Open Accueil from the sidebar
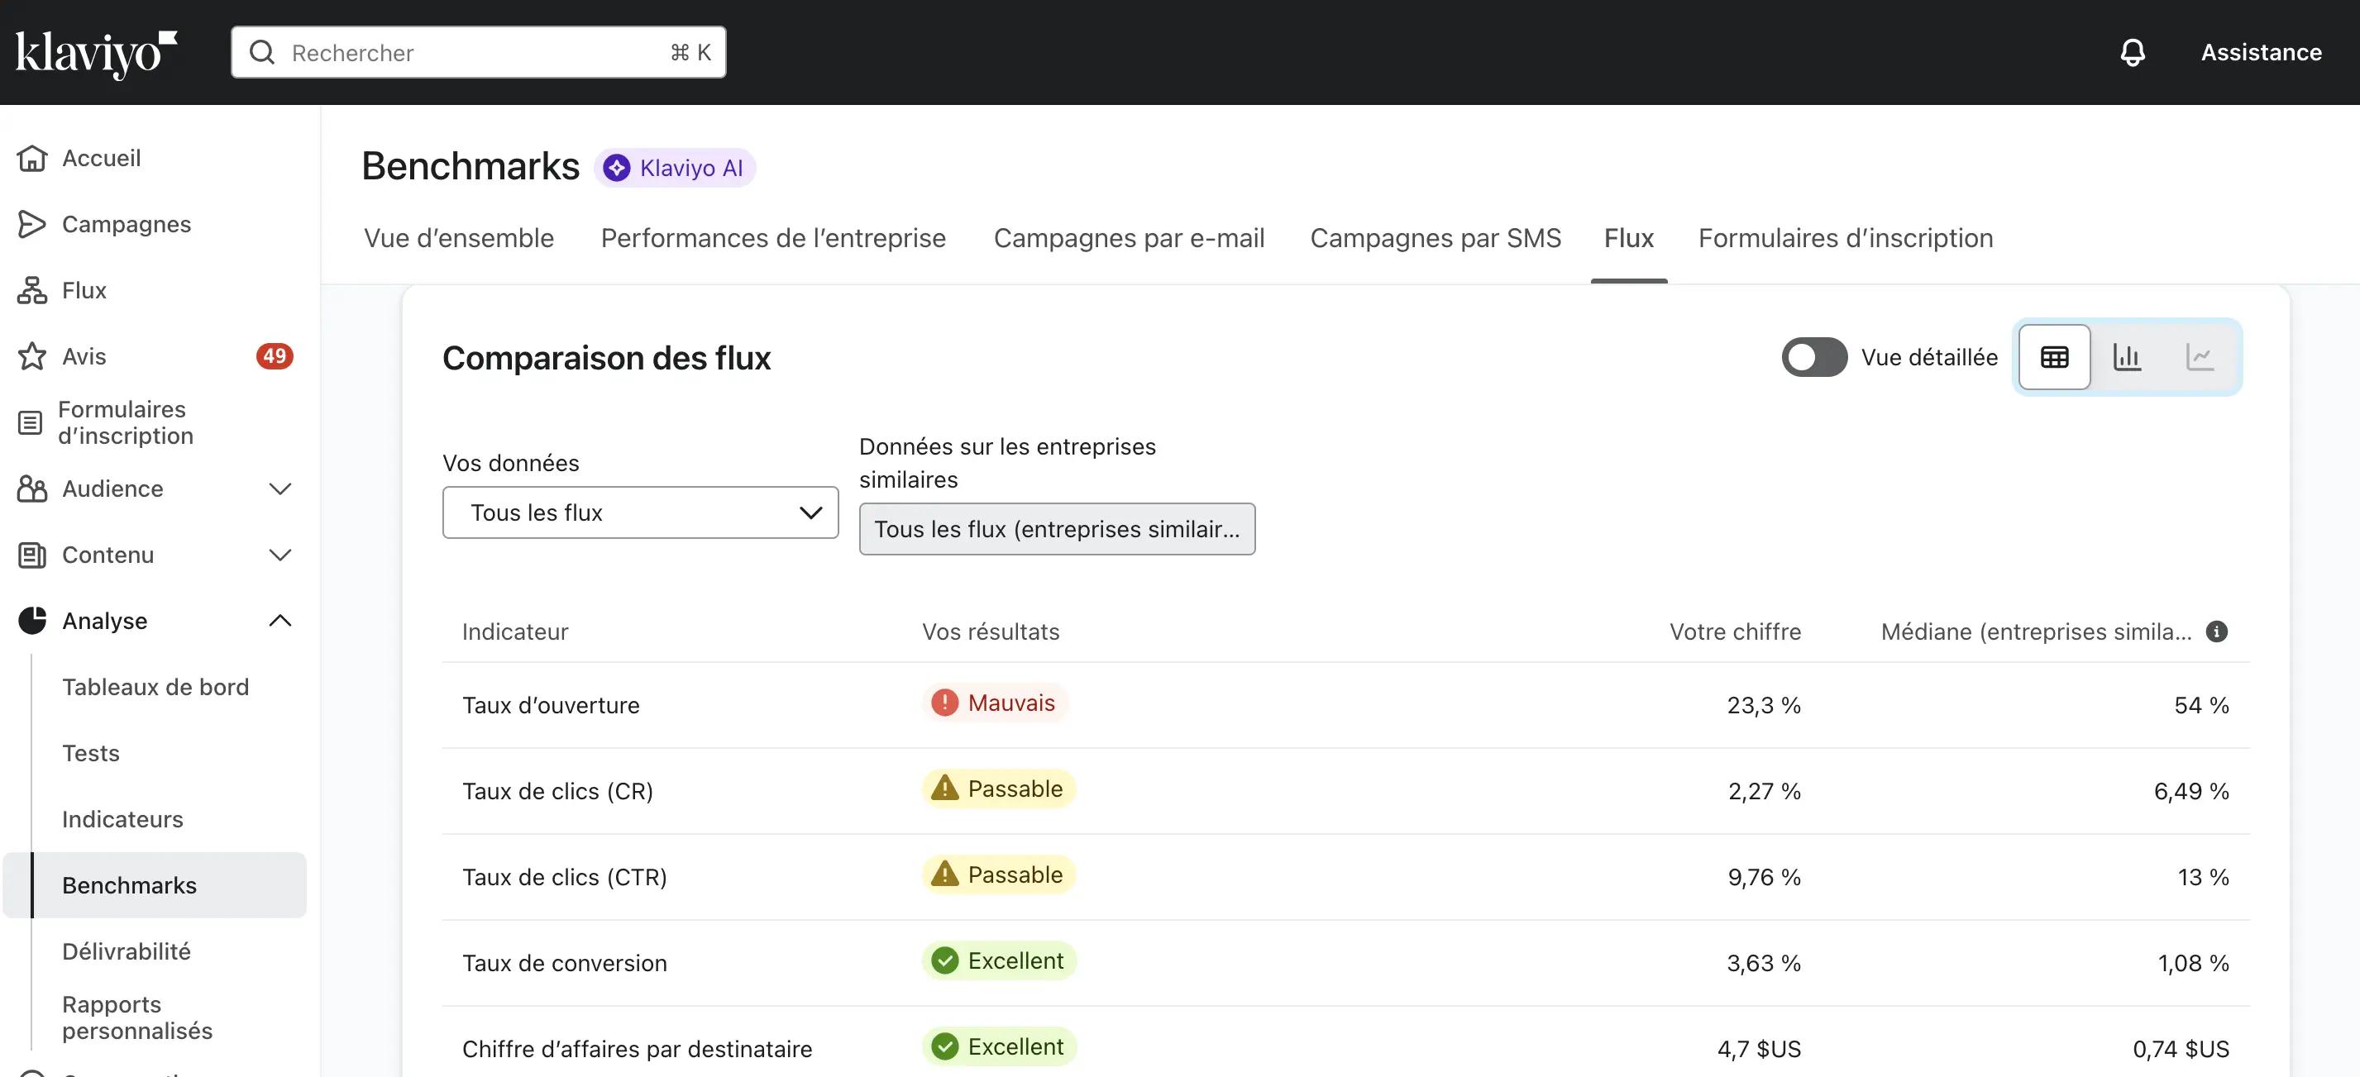Screen dimensions: 2360x1077 pyautogui.click(x=101, y=159)
